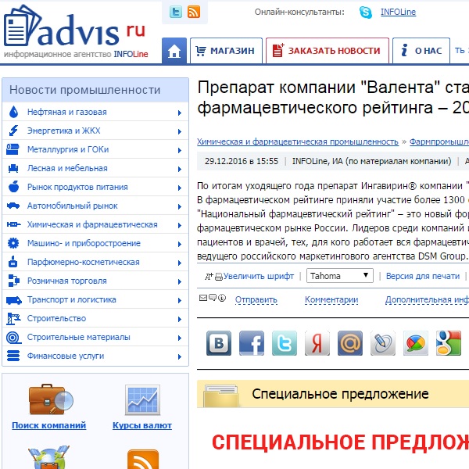This screenshot has height=469, width=469.
Task: Expand arrow next to Химическая и фармацевтическая
Action: [180, 226]
